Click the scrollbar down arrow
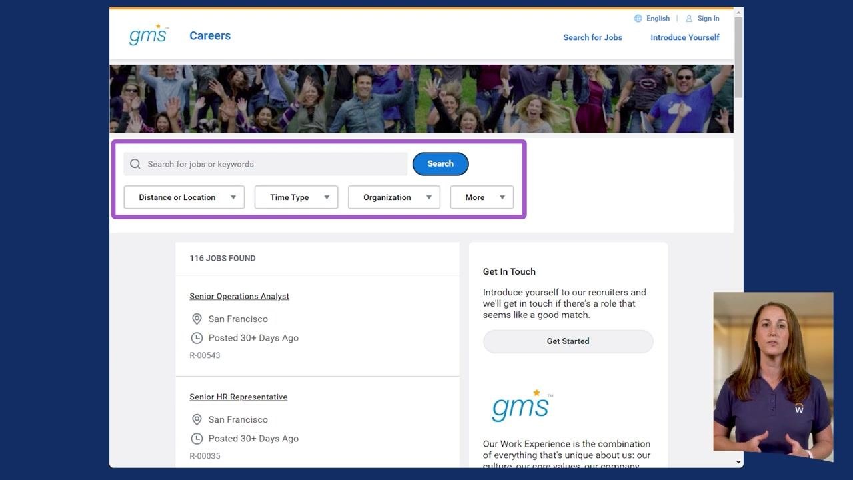This screenshot has width=853, height=480. pyautogui.click(x=738, y=462)
